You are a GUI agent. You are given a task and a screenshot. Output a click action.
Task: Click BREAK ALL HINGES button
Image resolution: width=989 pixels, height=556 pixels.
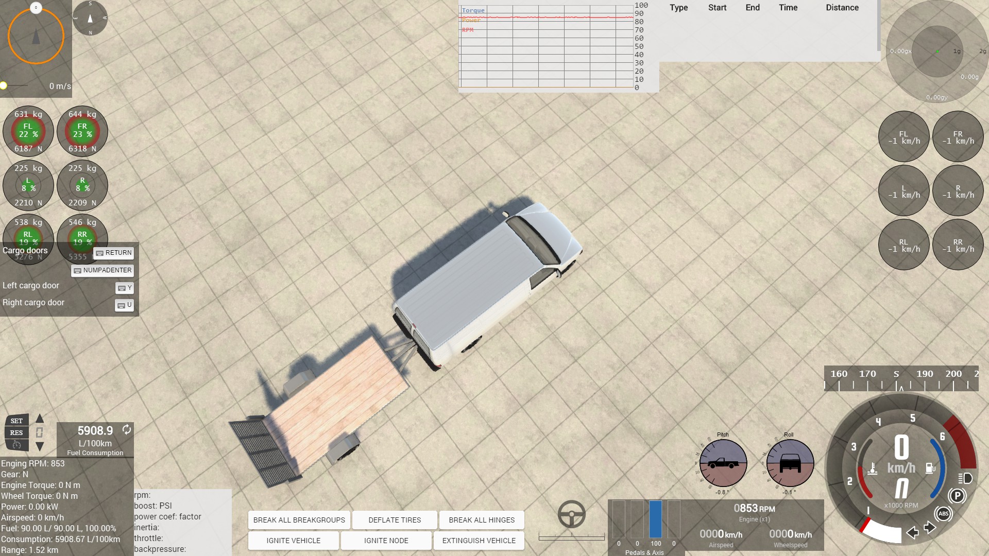point(482,520)
